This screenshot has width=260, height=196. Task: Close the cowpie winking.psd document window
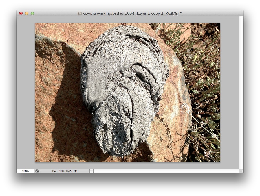21,13
